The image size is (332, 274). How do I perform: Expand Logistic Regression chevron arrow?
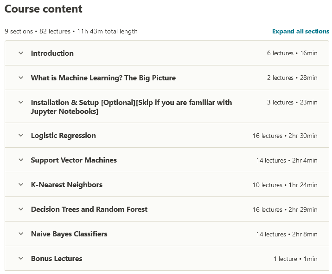(20, 135)
